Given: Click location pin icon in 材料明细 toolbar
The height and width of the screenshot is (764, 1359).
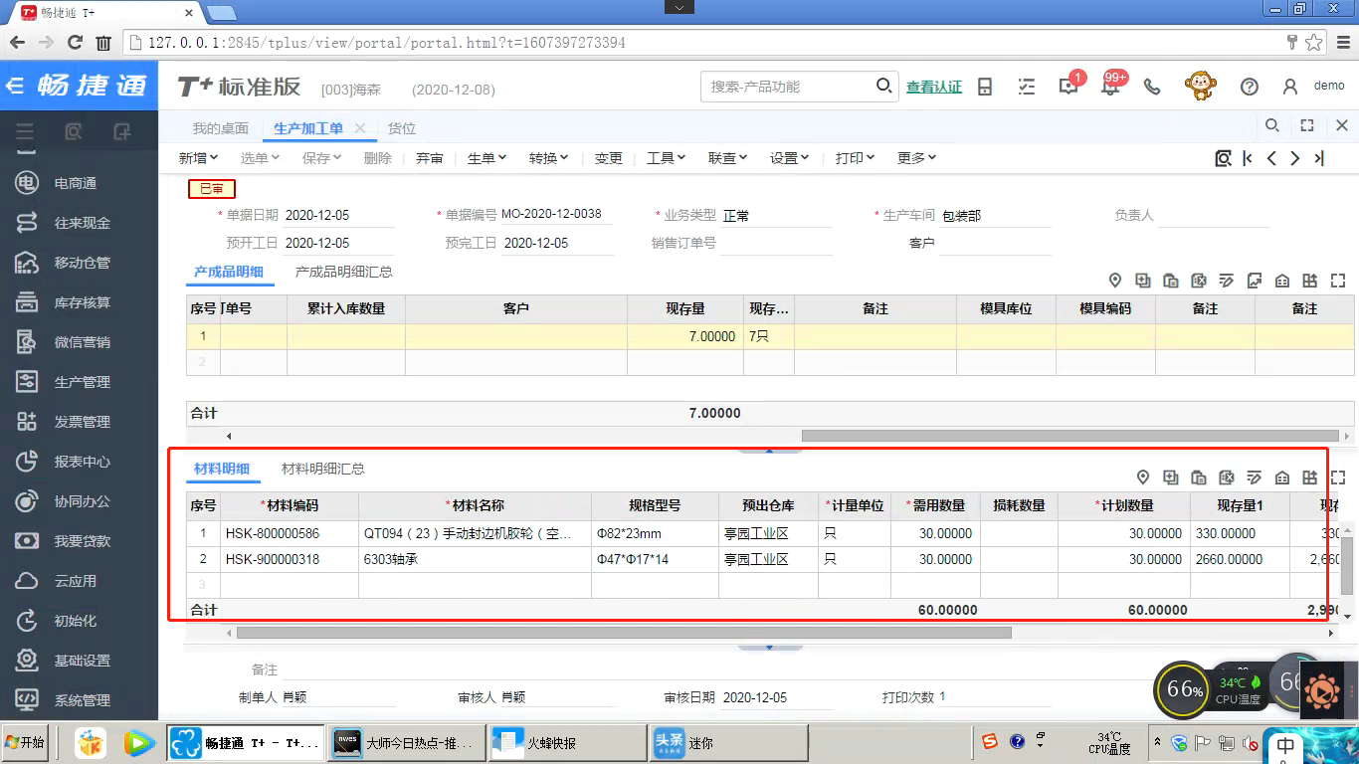Looking at the screenshot, I should (x=1143, y=477).
